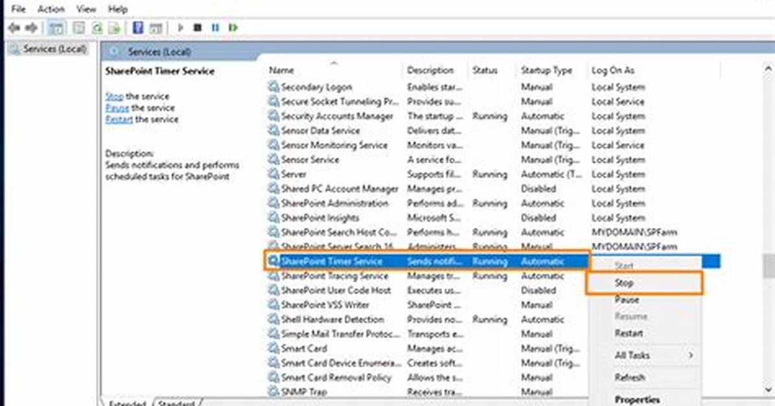Click the Stop the service link
775x406 pixels.
[114, 96]
